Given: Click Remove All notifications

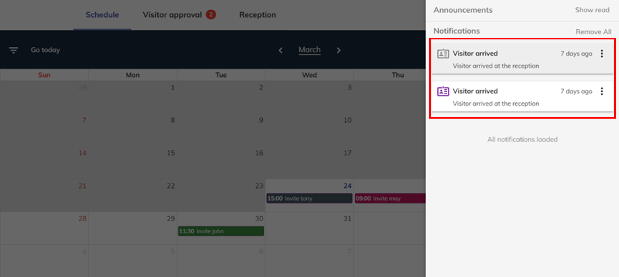Looking at the screenshot, I should [593, 32].
